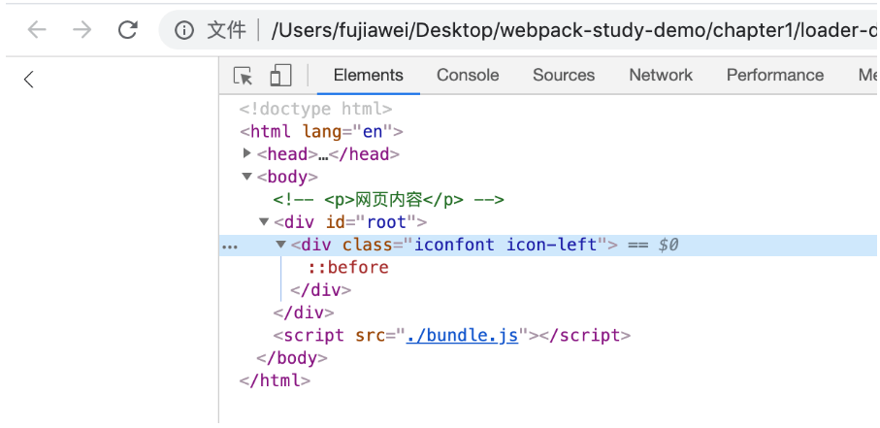This screenshot has height=428, width=880.
Task: Click the "iconfont icon-left" class value
Action: click(x=505, y=245)
